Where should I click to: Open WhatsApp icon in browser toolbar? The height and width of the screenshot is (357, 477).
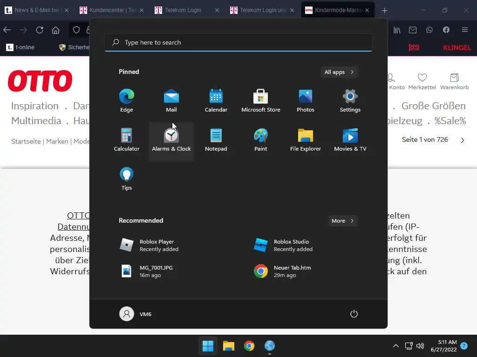tap(429, 30)
